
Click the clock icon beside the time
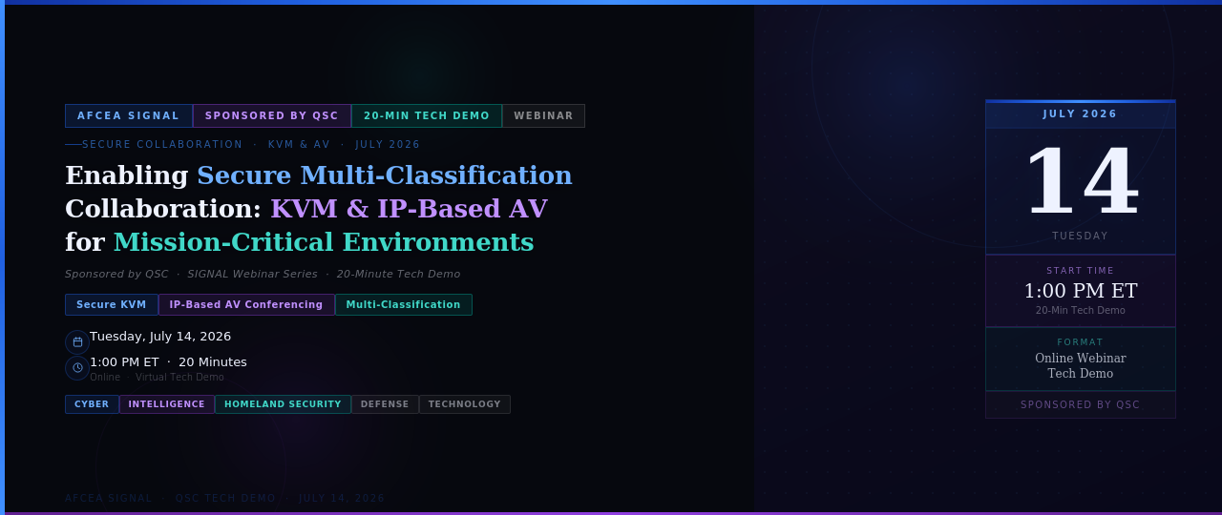pyautogui.click(x=77, y=368)
